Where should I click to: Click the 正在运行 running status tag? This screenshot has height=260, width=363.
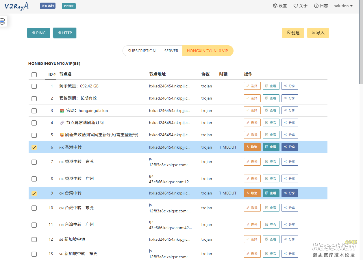coord(48,6)
